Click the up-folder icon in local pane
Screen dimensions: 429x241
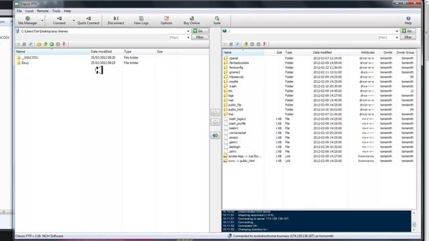click(46, 44)
